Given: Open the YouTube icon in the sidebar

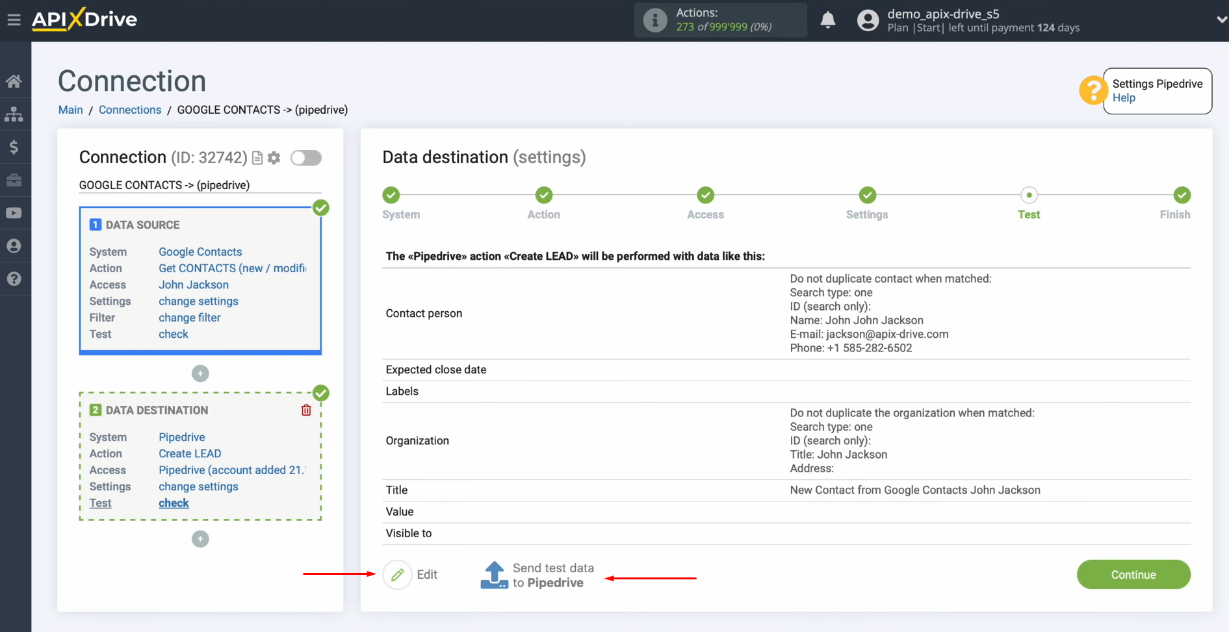Looking at the screenshot, I should (x=14, y=213).
